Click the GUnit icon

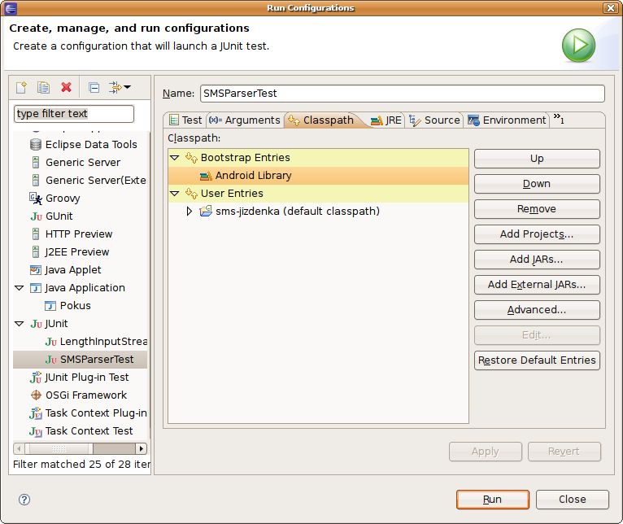(36, 216)
